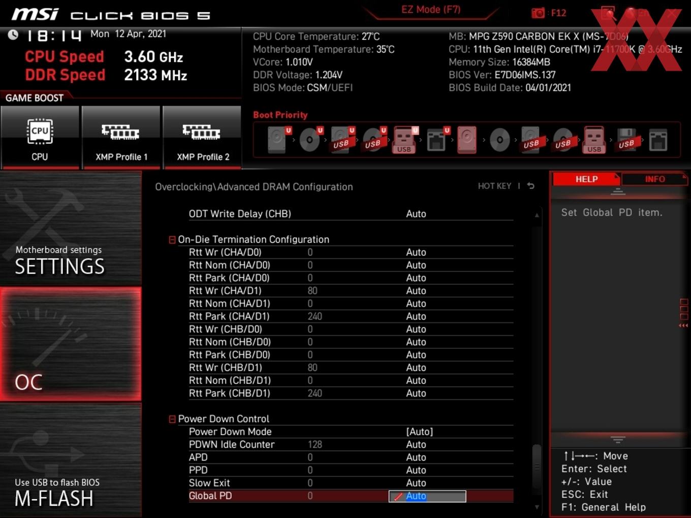Select the Rtt Nom (CHA/D1) row
This screenshot has height=518, width=691.
tap(351, 304)
